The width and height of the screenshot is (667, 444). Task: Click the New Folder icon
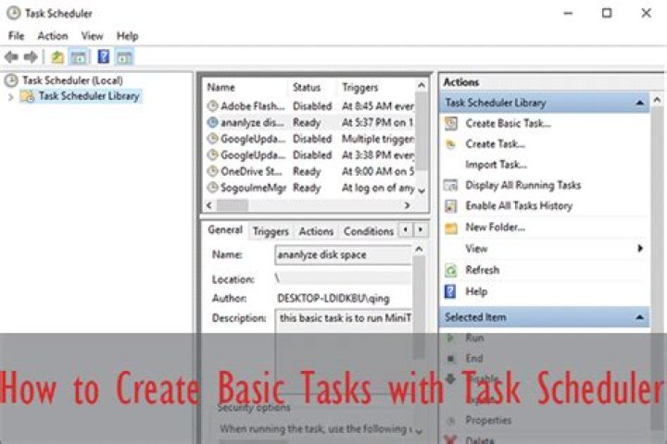pos(451,228)
